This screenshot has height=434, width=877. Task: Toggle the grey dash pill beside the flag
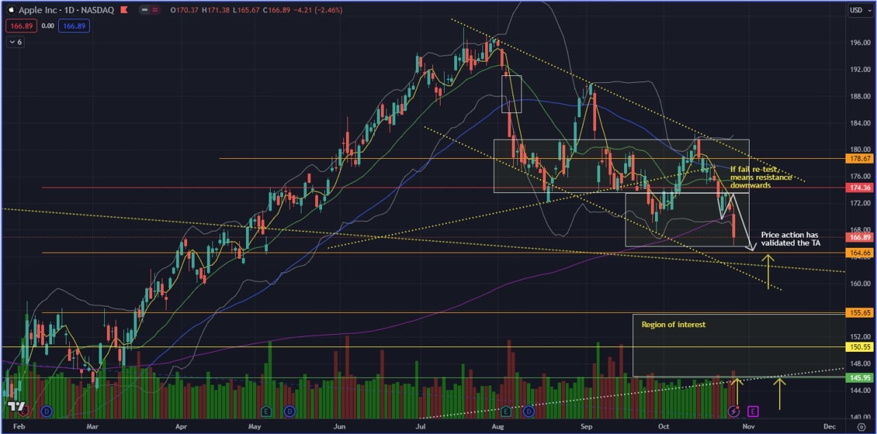pyautogui.click(x=145, y=10)
